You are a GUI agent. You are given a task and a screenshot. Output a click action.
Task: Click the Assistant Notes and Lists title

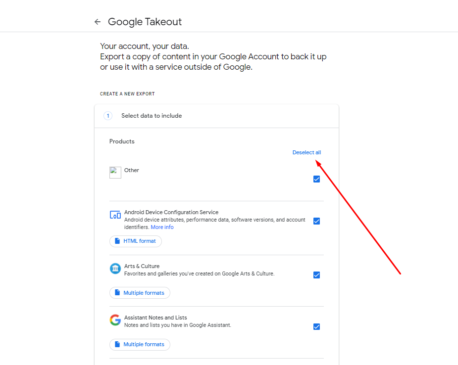click(x=155, y=318)
